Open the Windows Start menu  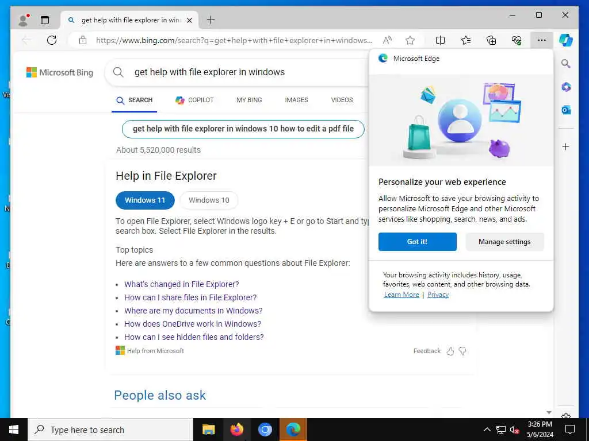tap(14, 430)
